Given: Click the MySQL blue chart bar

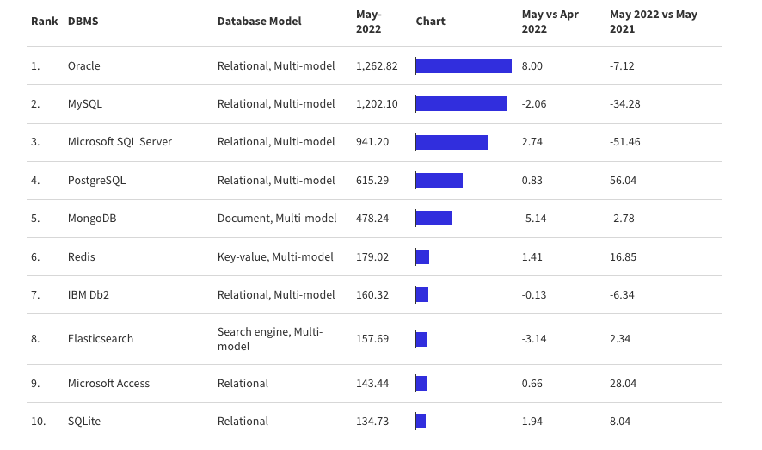Looking at the screenshot, I should point(462,103).
